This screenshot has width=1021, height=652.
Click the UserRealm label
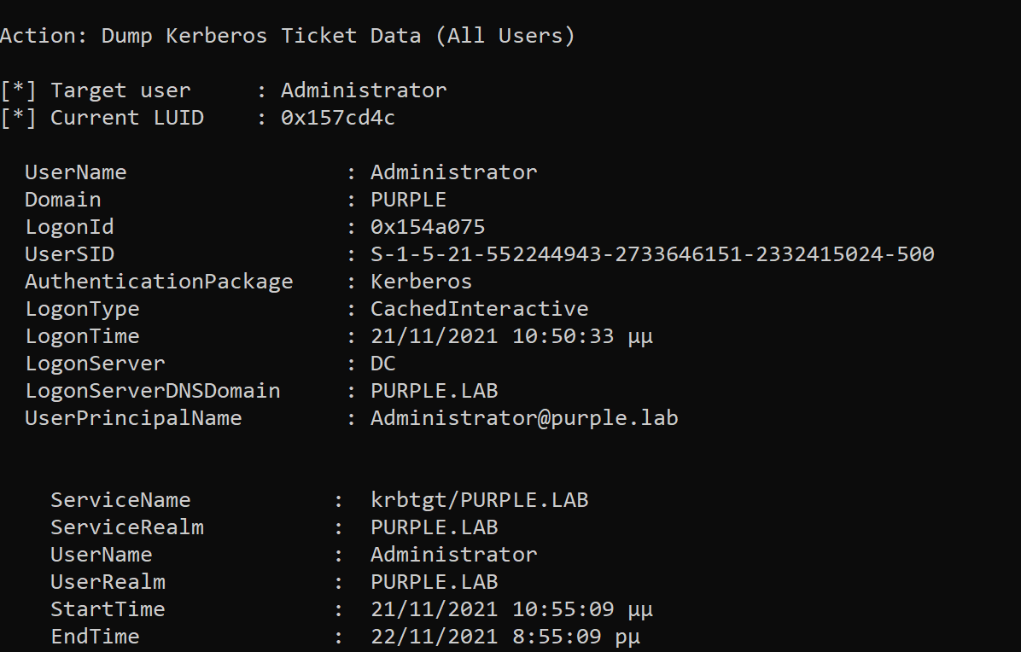[x=108, y=582]
